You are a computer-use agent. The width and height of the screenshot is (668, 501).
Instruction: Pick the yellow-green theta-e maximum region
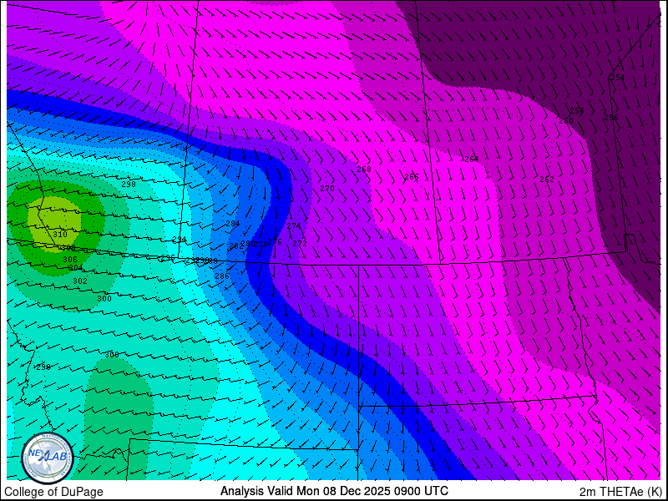tap(54, 222)
